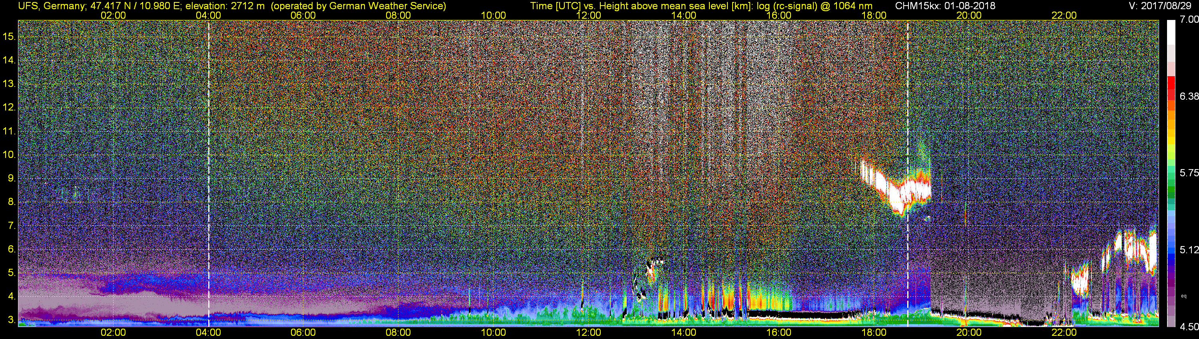Select the "20:00" label on the bottom time axis
Screen dimensions: 1199x339
(969, 333)
